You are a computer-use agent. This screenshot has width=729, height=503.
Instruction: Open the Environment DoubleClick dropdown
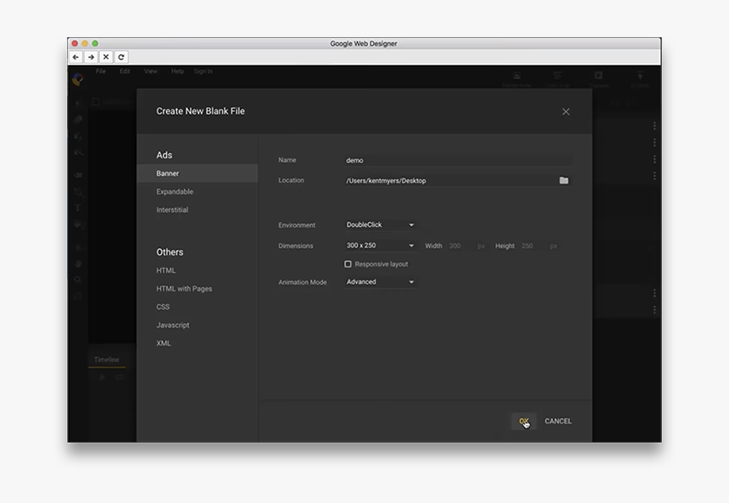(381, 224)
